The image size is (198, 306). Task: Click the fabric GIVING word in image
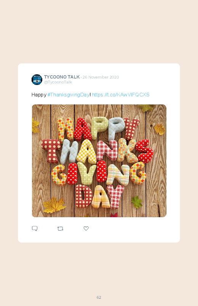[99, 174]
